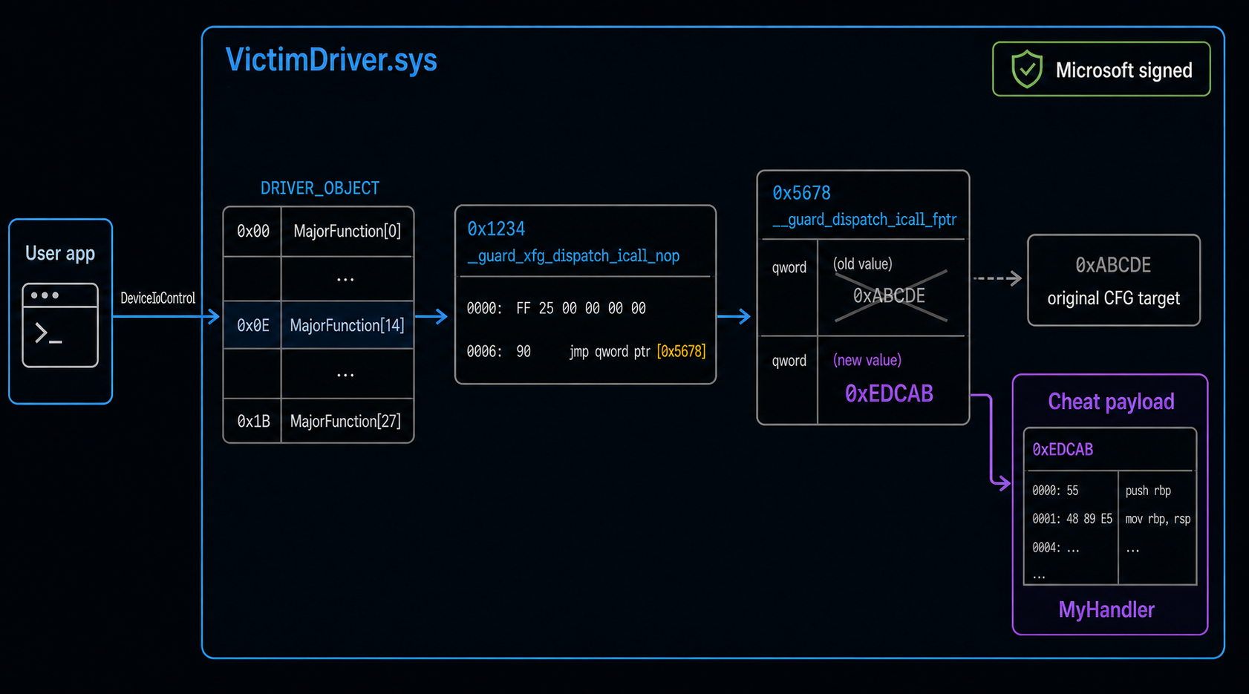Click the (new value) label
The image size is (1249, 694).
(867, 360)
